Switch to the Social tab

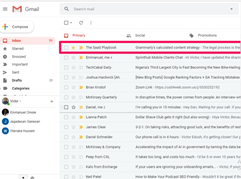(136, 36)
